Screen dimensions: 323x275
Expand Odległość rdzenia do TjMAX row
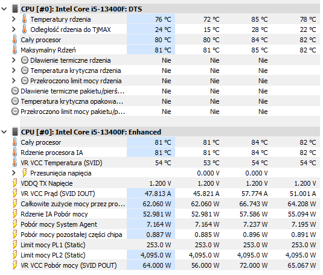pos(14,30)
